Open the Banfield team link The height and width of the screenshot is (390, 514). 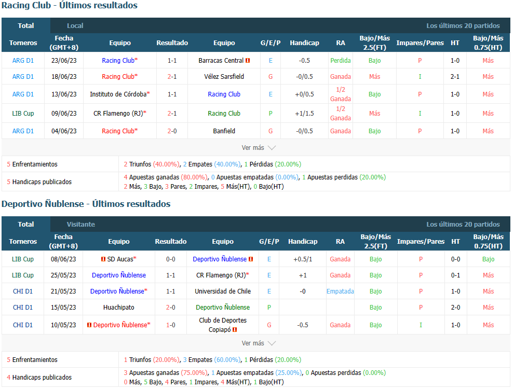224,131
